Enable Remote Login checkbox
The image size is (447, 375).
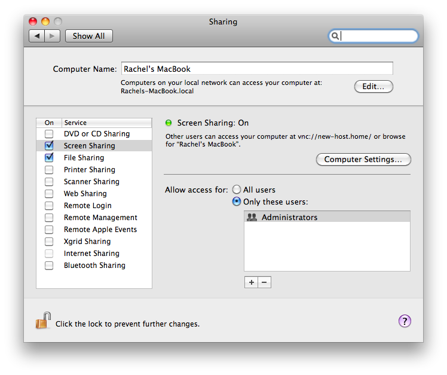49,206
